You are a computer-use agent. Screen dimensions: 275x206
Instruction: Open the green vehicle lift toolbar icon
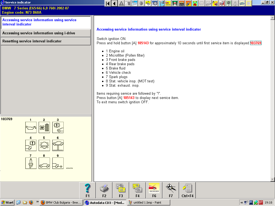[175, 3]
